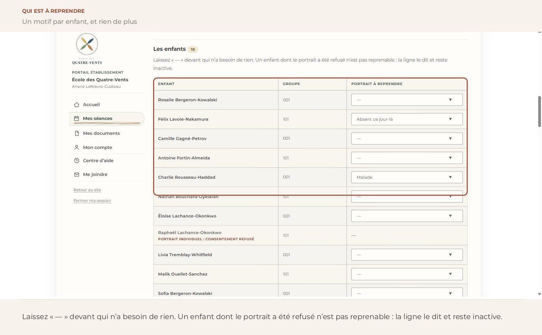Click group 001 in Rosalie Bergeron-Kowalski's row

tap(286, 100)
